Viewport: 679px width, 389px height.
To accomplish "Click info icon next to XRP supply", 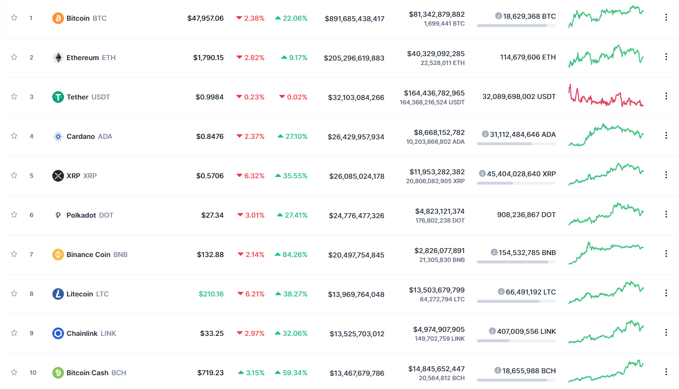I will pos(482,173).
